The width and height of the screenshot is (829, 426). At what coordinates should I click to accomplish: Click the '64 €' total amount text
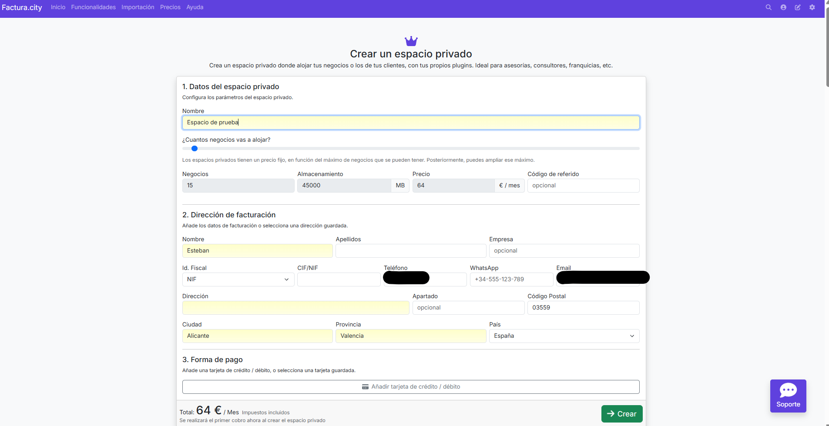click(209, 410)
